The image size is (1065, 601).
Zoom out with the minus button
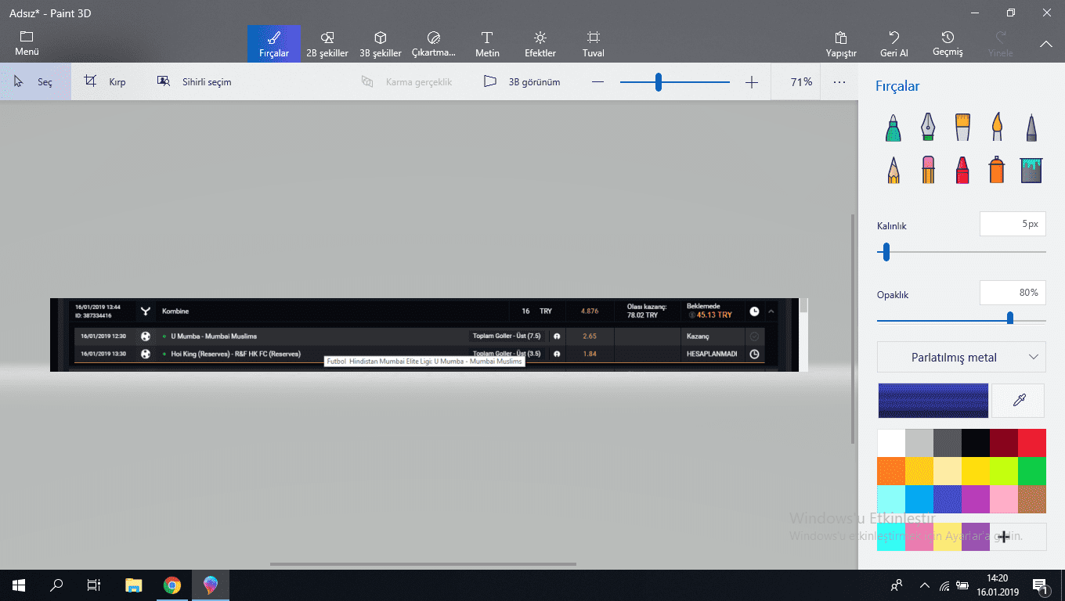pos(598,82)
